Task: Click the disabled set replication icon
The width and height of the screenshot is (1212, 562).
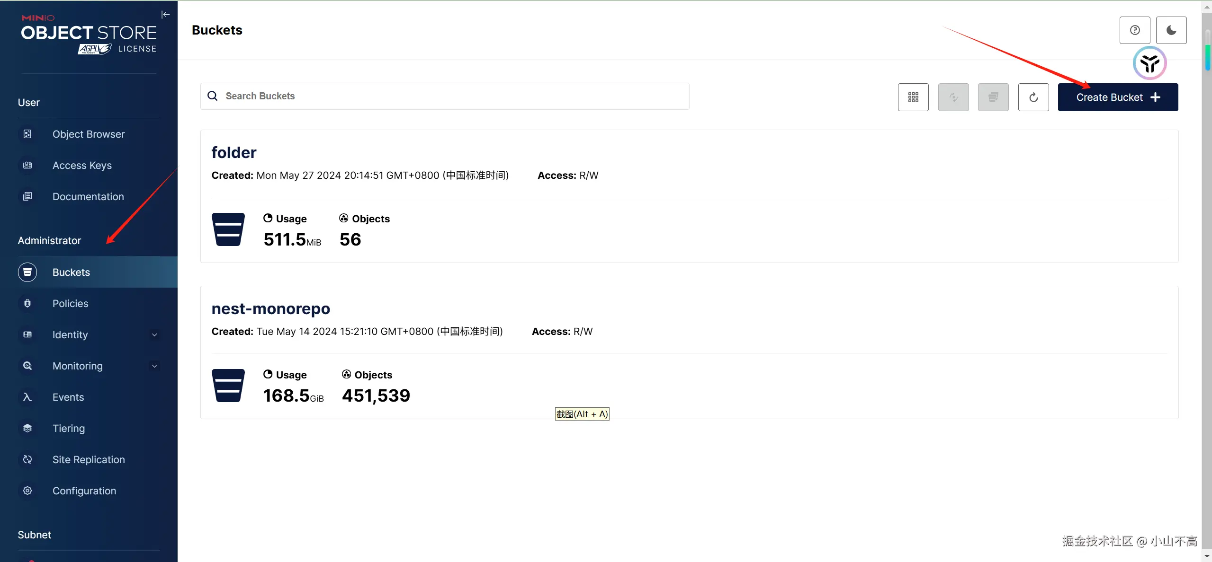Action: [x=953, y=97]
